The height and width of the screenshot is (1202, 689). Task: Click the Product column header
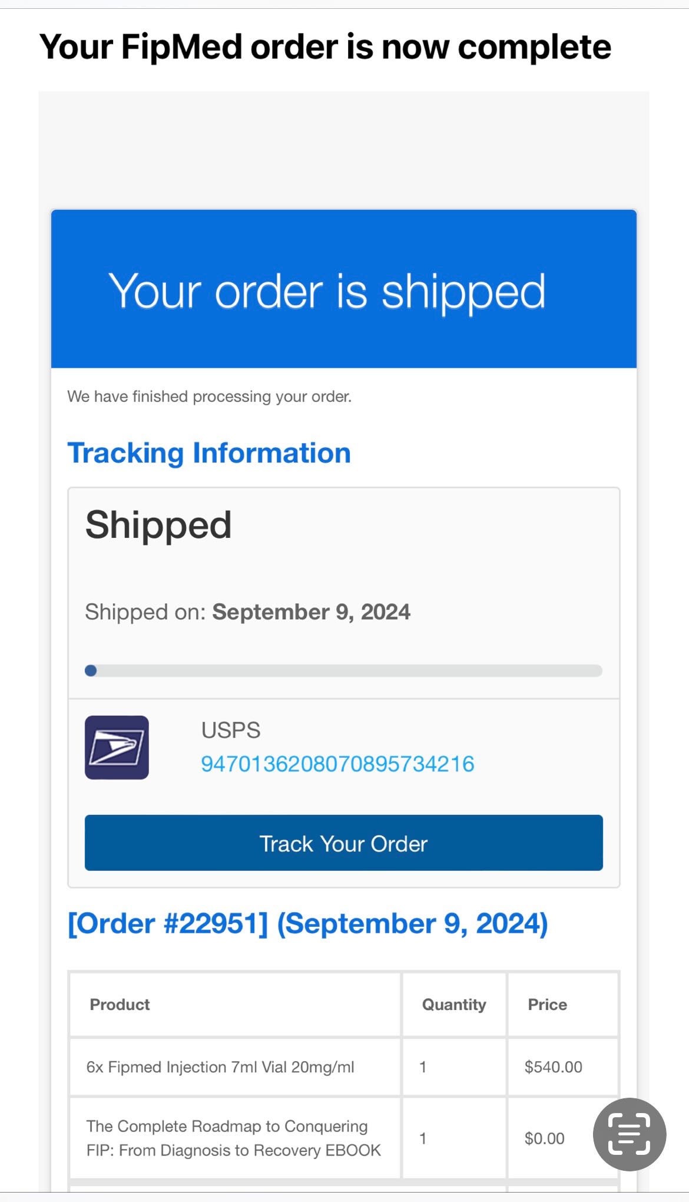tap(120, 1005)
